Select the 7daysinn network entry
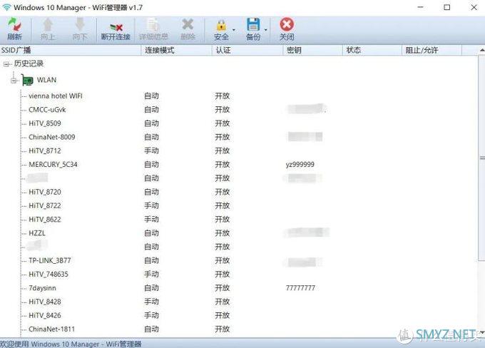The width and height of the screenshot is (485, 348). 42,288
